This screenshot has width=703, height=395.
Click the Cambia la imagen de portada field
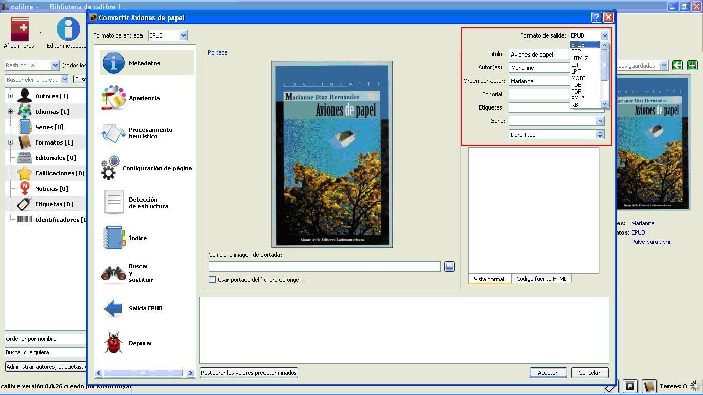324,266
